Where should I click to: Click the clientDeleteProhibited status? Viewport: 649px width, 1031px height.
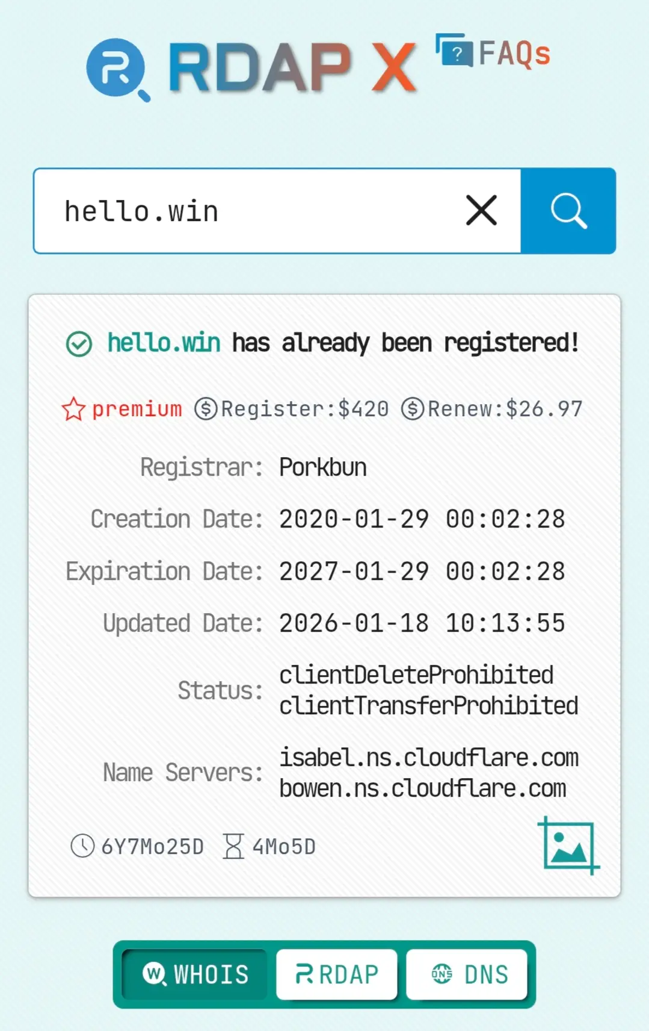click(416, 675)
